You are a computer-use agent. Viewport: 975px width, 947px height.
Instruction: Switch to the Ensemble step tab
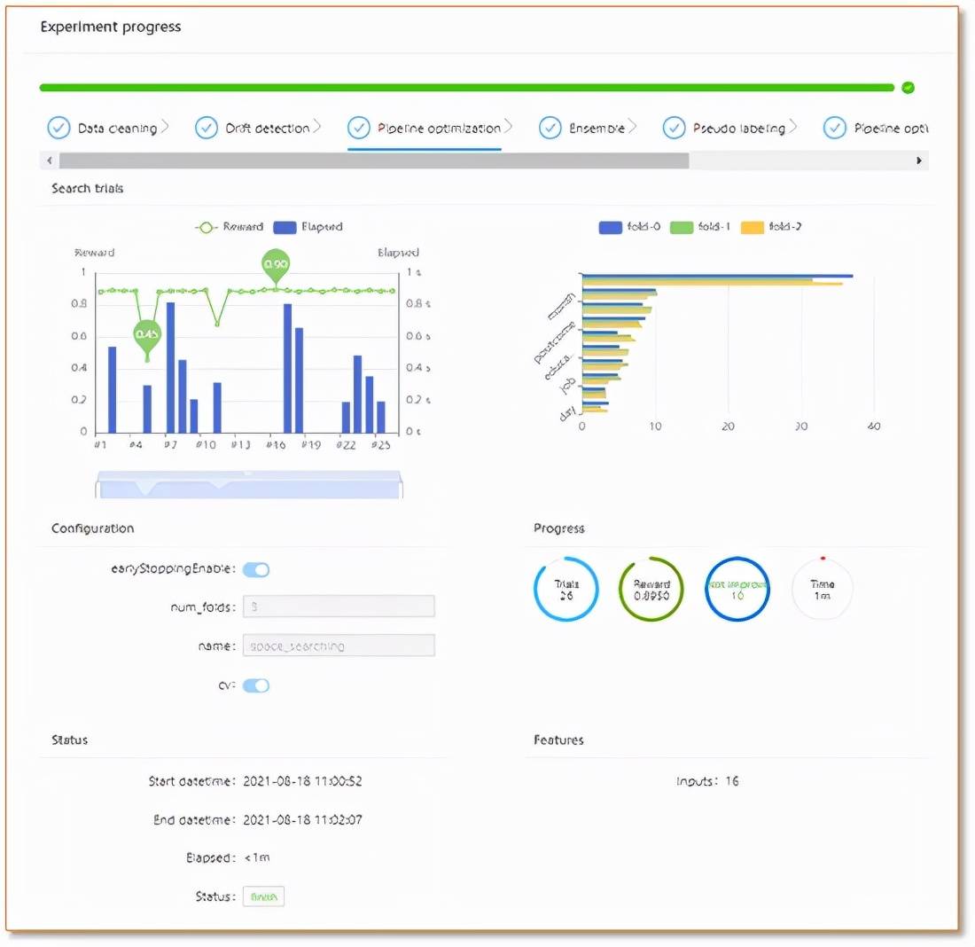click(597, 129)
